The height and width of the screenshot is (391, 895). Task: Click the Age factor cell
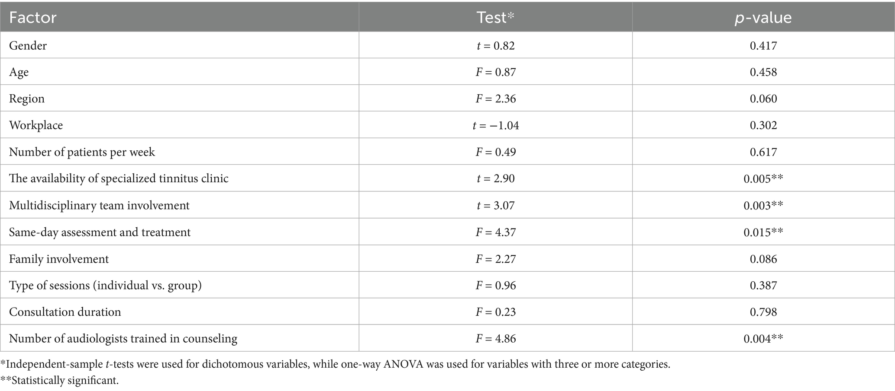tap(19, 72)
